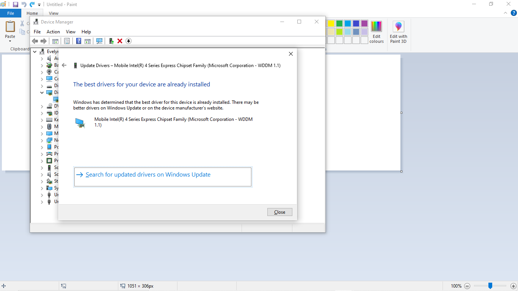518x291 pixels.
Task: Expand the DVD drives category in the device tree
Action: click(x=42, y=106)
